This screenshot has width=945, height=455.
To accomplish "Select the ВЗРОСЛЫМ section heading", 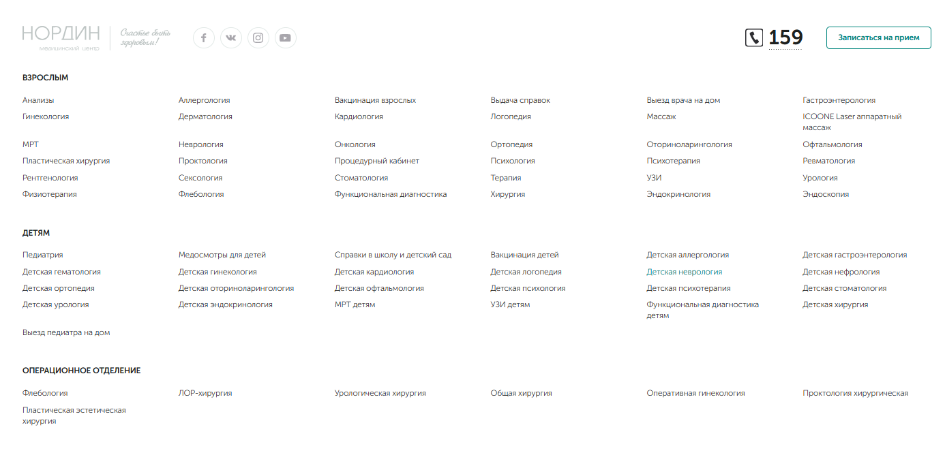I will 46,78.
